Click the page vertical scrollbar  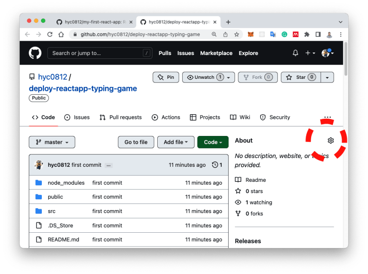click(x=345, y=59)
